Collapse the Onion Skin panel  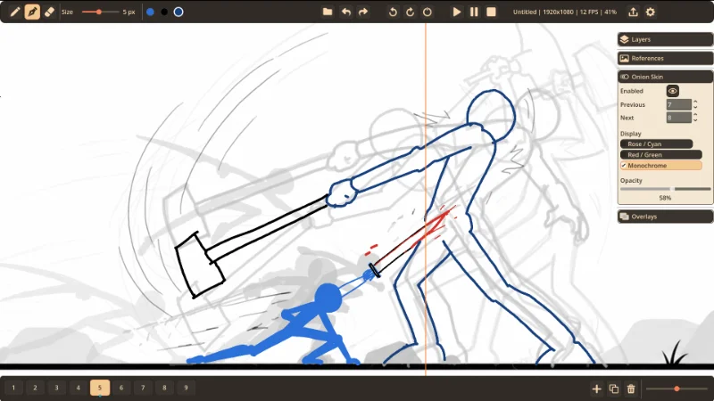pyautogui.click(x=665, y=77)
